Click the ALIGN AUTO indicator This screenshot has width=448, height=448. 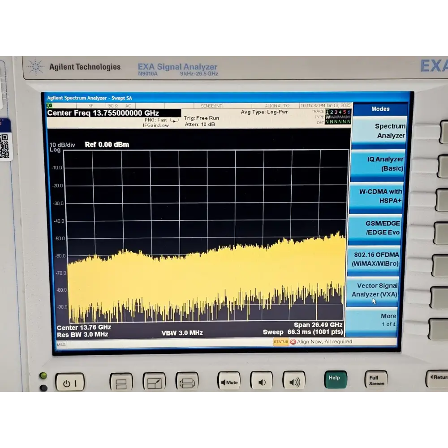coord(277,106)
